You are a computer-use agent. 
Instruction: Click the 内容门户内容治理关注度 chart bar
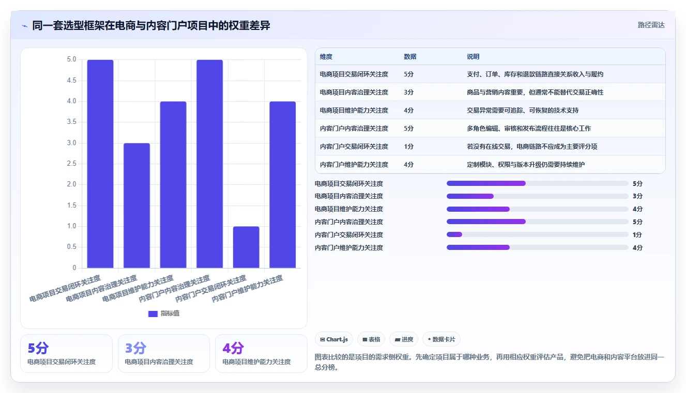tap(210, 164)
